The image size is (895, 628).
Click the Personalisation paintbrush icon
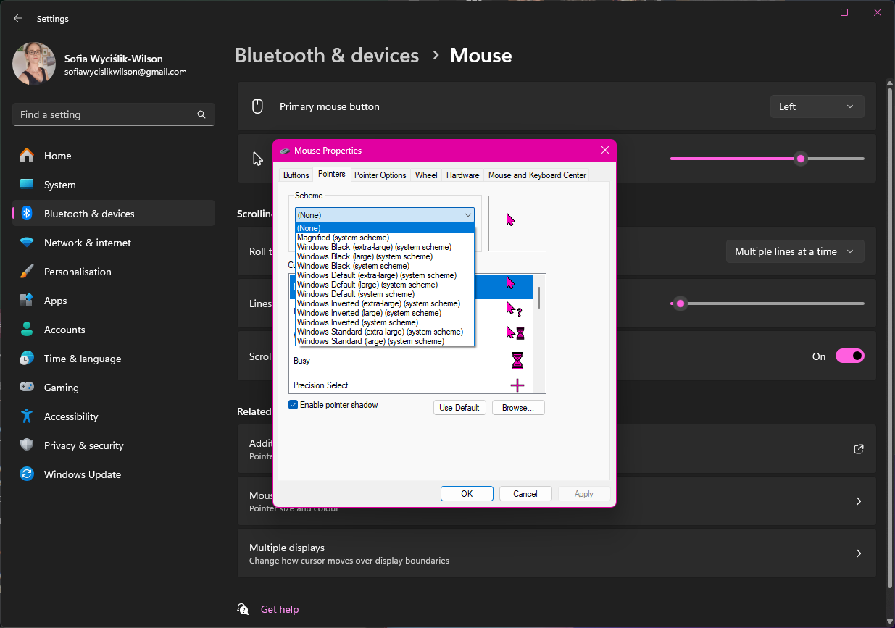[27, 272]
